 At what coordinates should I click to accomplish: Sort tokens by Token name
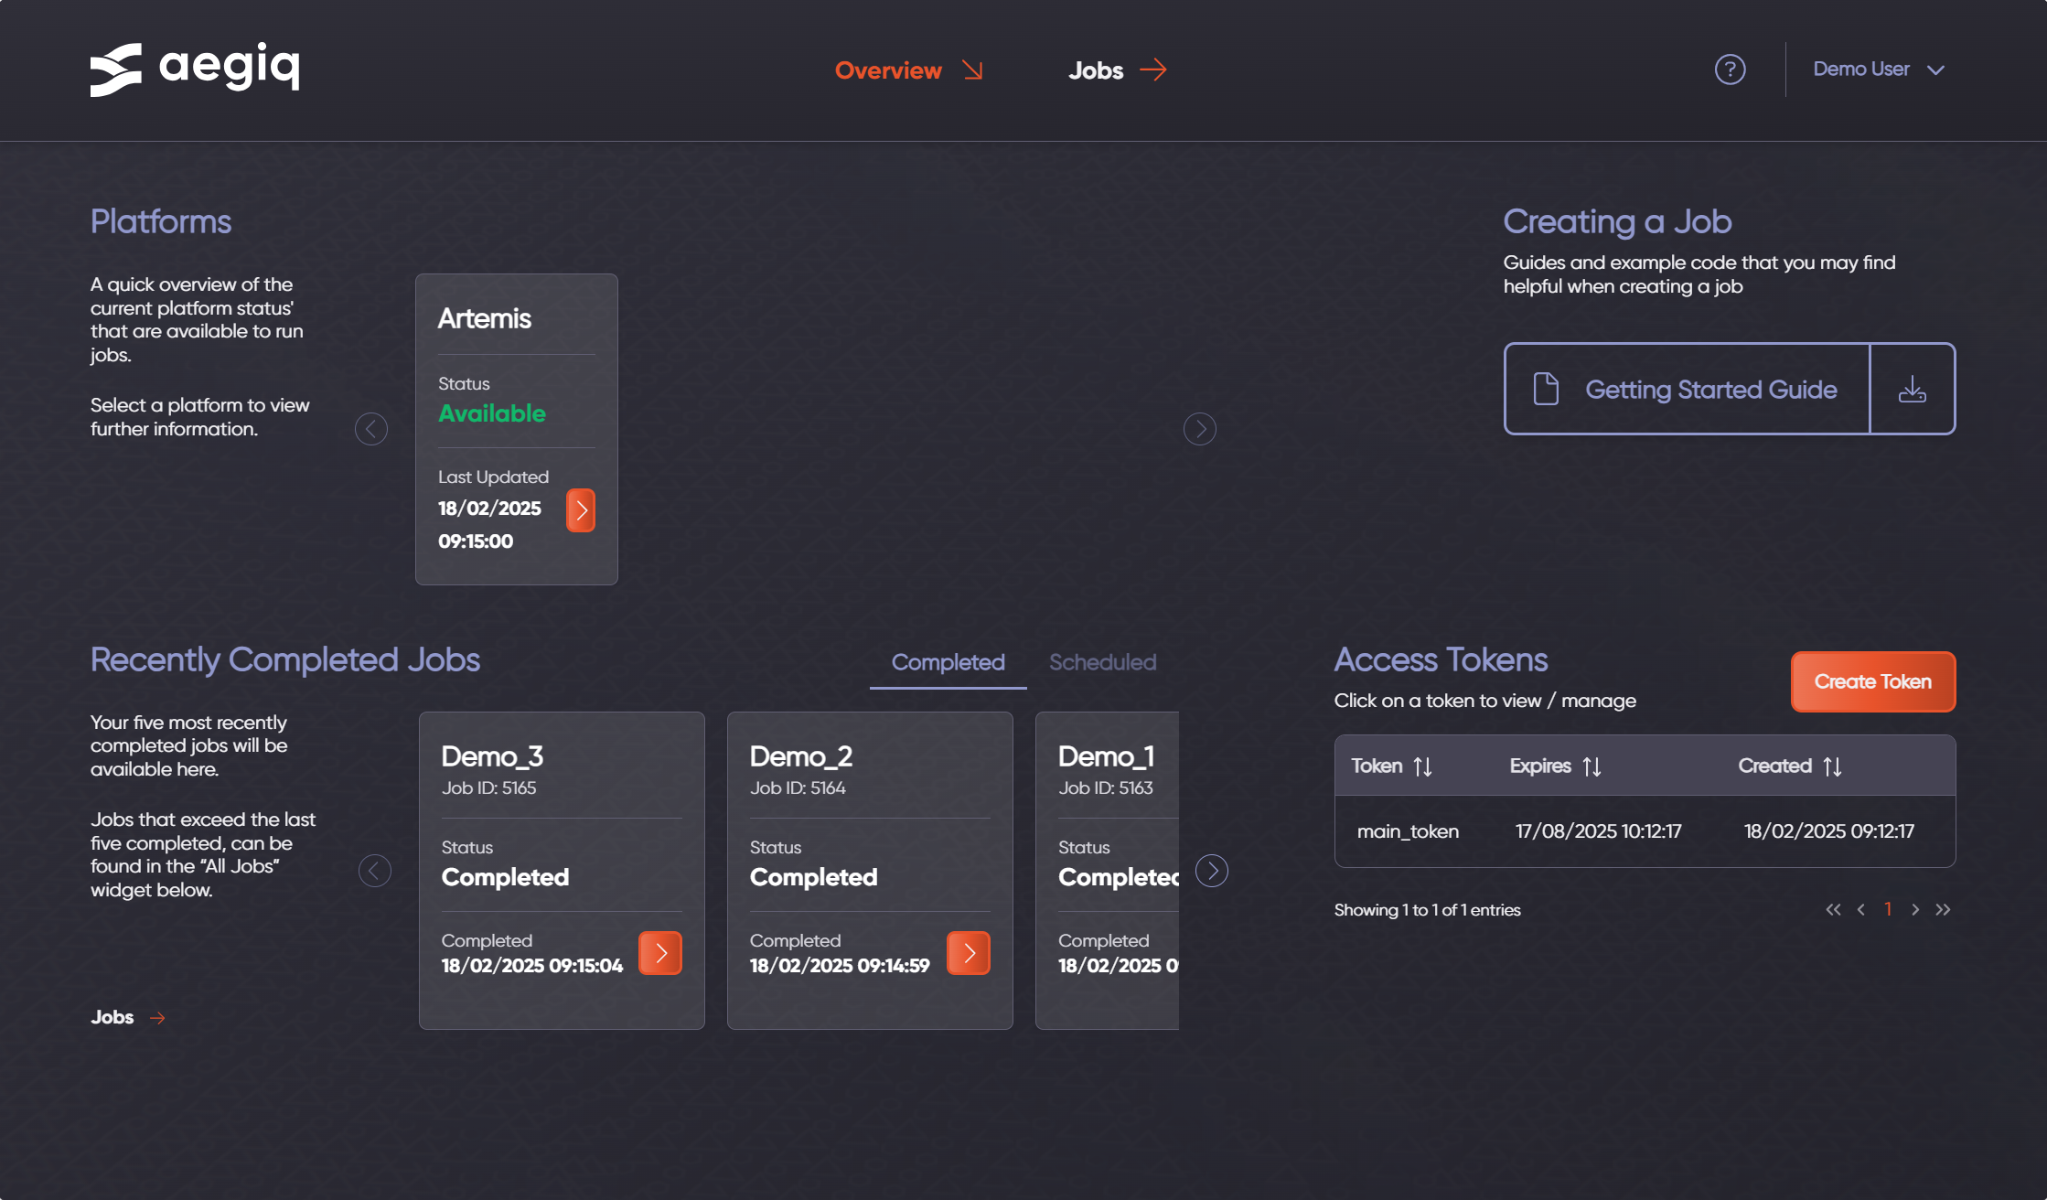click(x=1422, y=766)
